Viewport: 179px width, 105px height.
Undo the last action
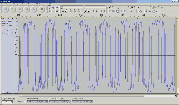coord(131,11)
